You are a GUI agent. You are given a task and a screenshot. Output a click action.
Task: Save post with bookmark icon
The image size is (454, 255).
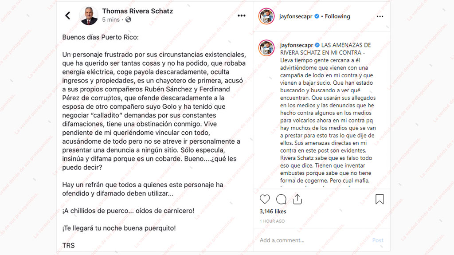380,200
